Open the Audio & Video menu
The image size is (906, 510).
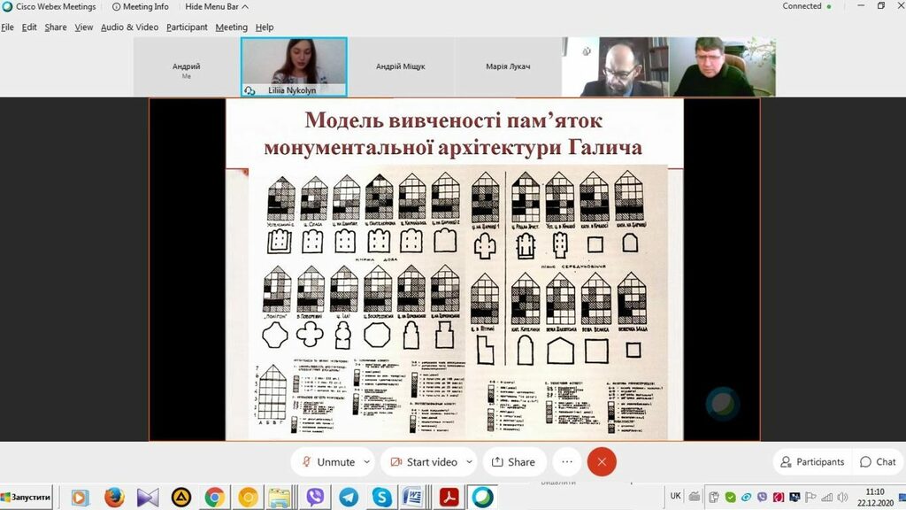[x=129, y=27]
